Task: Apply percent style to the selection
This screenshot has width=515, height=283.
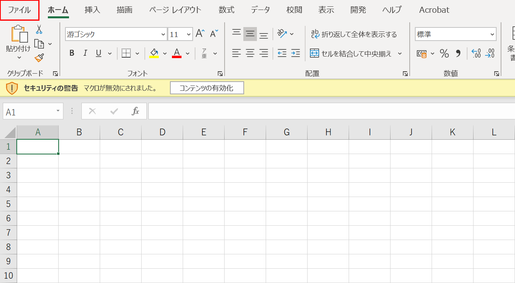Action: [x=444, y=54]
